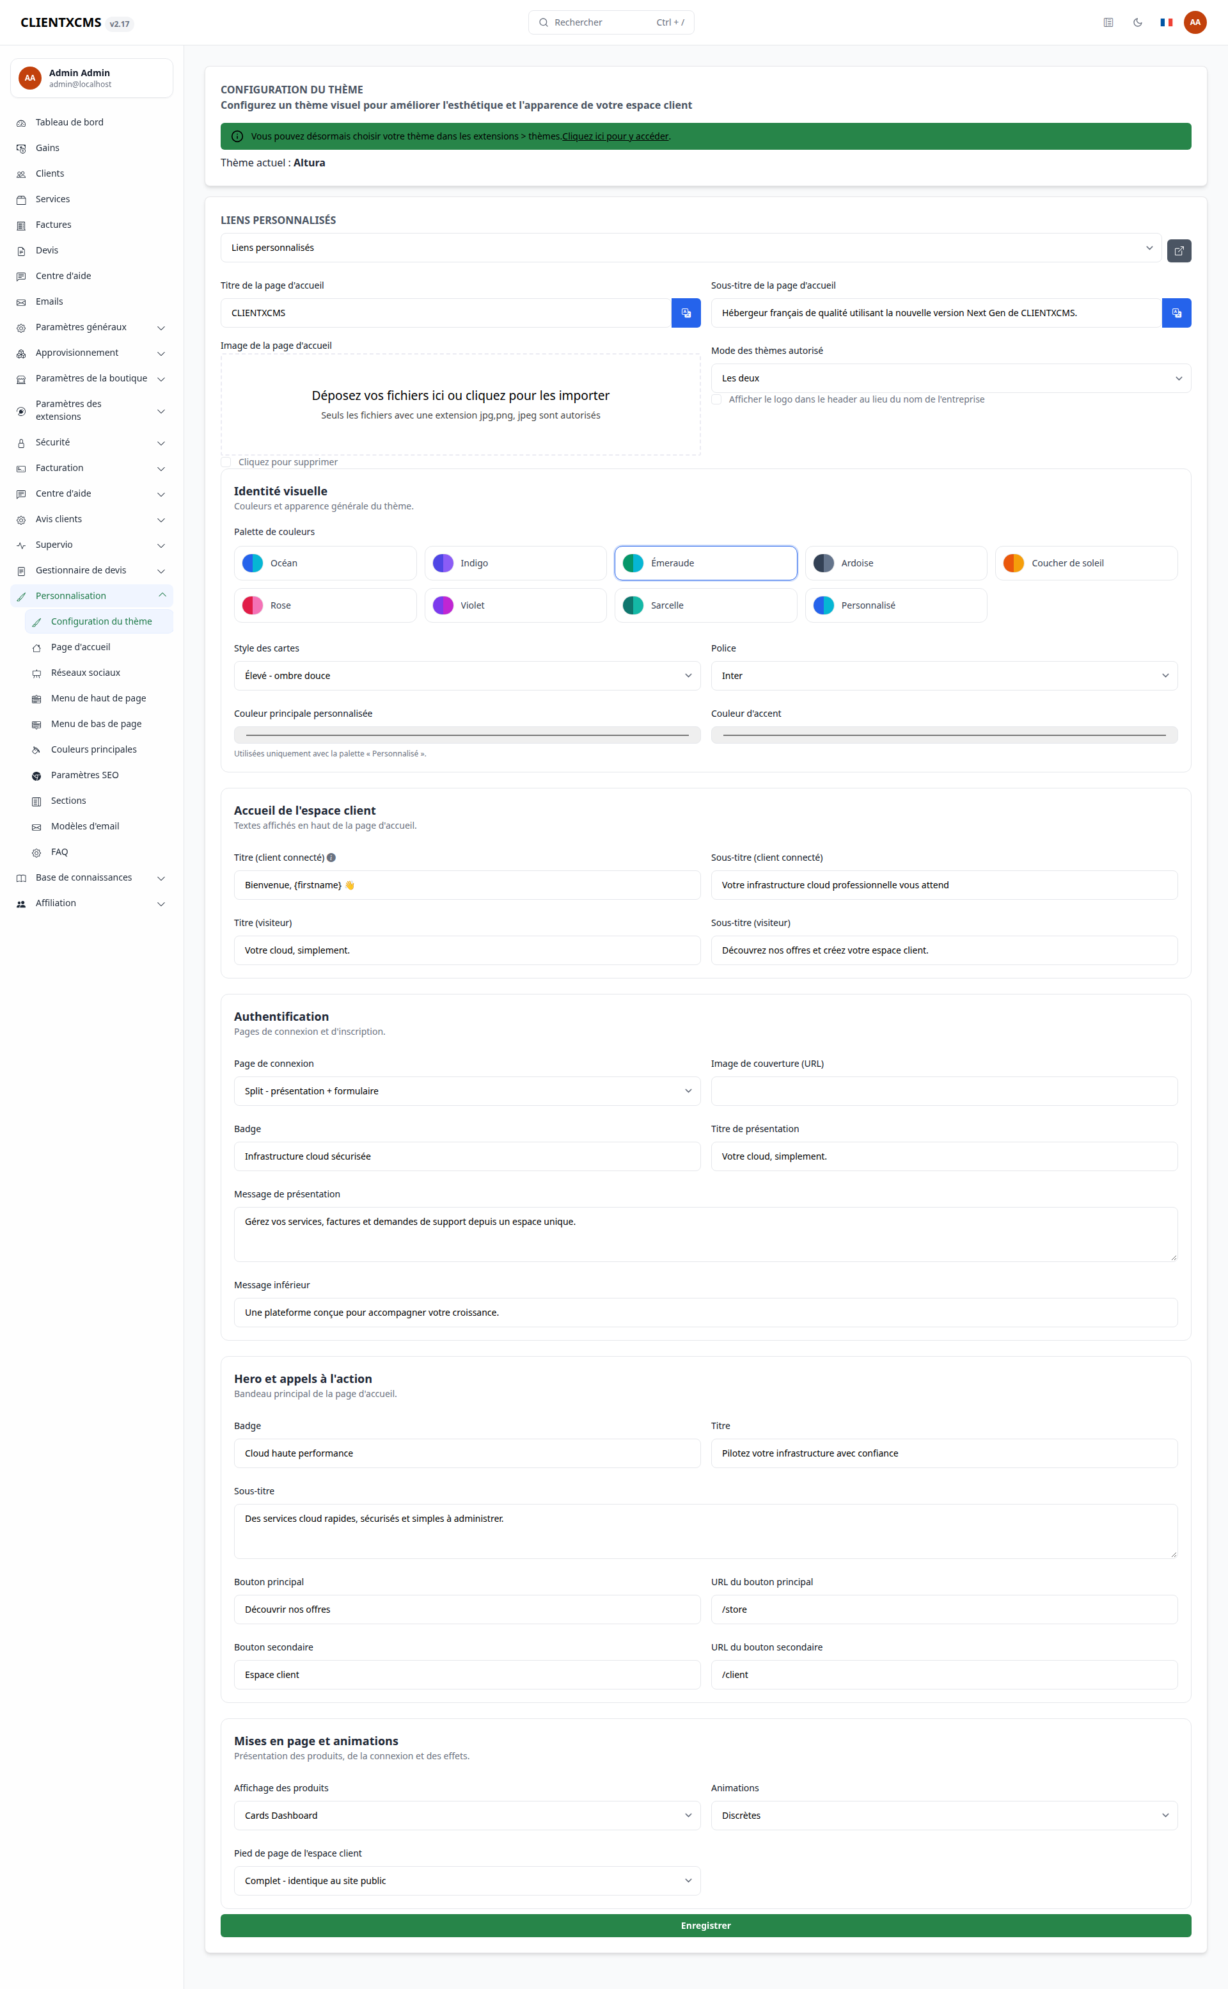Click the Enregistrer button

point(705,1926)
